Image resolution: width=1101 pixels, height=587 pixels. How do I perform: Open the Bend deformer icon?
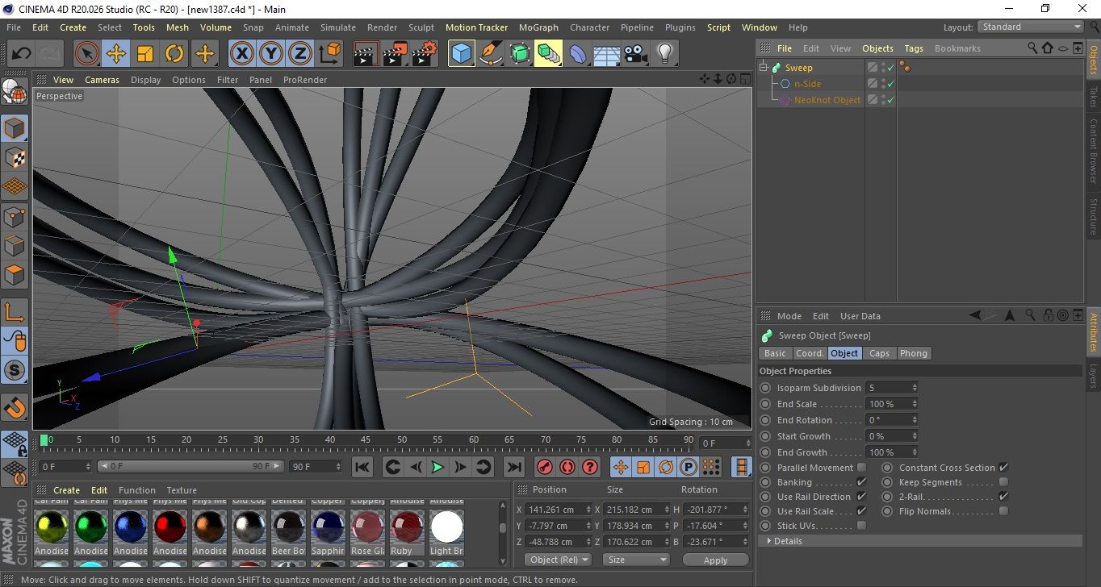578,54
